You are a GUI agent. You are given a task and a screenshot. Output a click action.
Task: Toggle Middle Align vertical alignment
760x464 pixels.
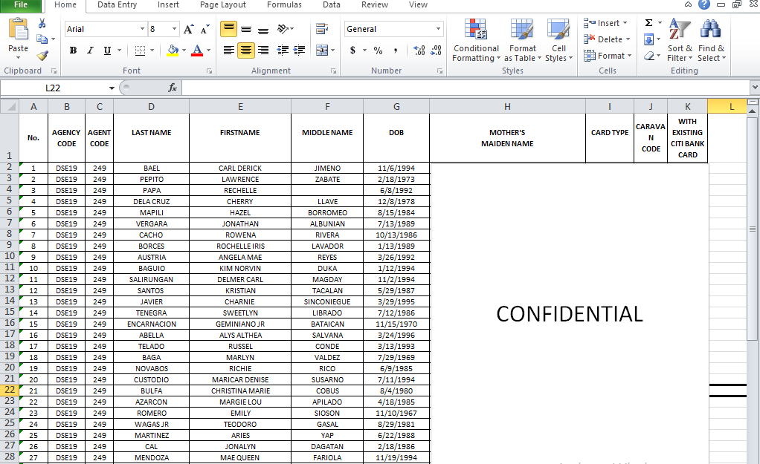(x=246, y=29)
